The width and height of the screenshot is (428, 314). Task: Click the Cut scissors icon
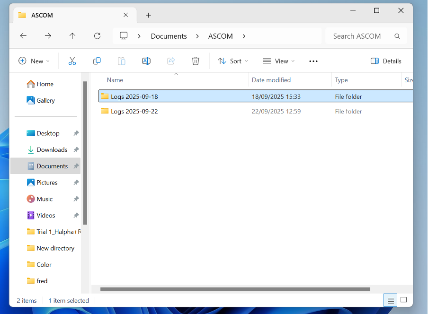(72, 61)
